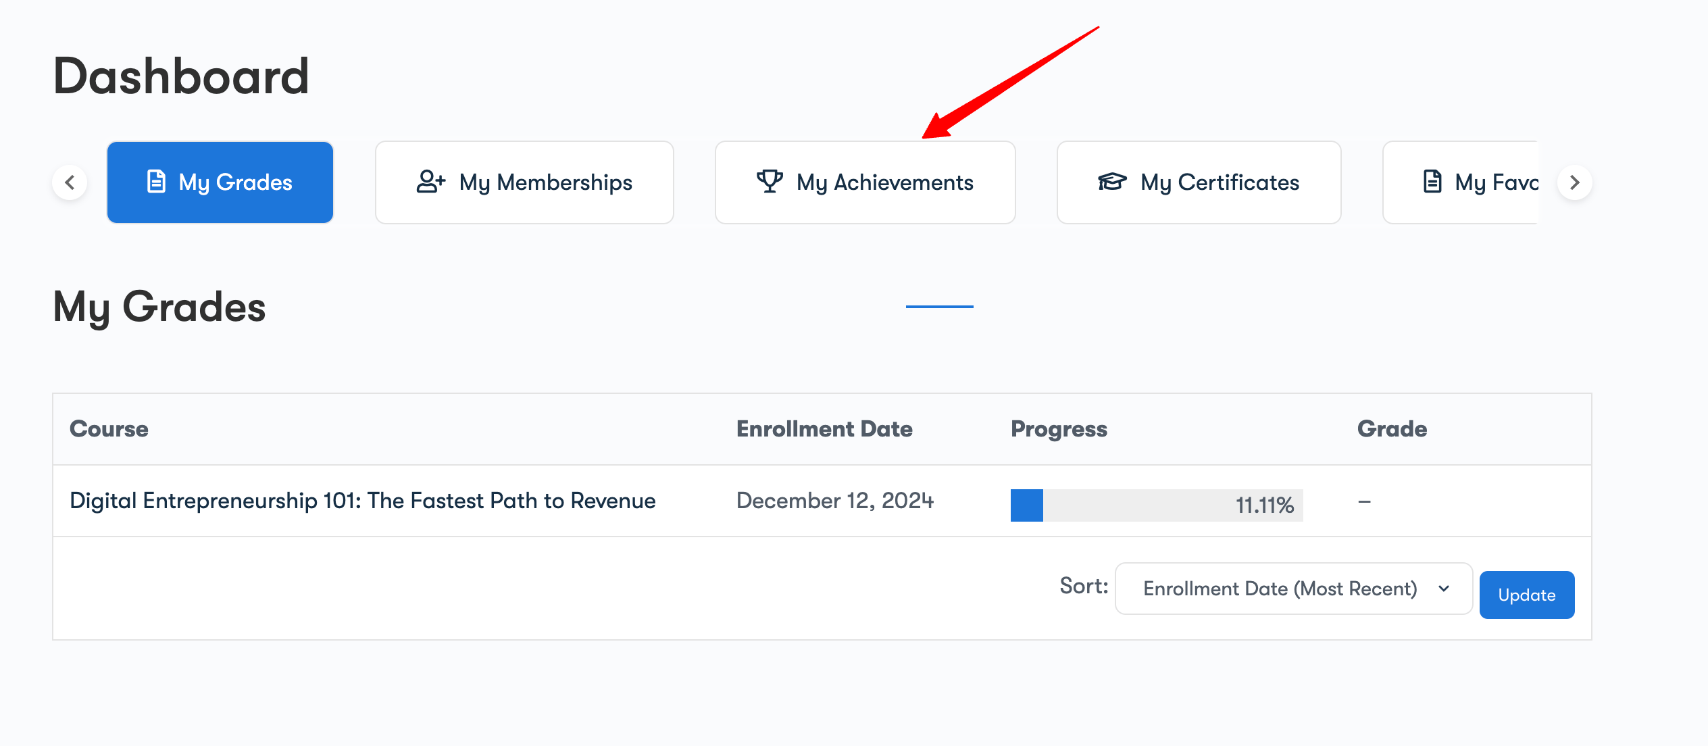Viewport: 1708px width, 746px height.
Task: Click the Enrollment Date column header
Action: 824,429
